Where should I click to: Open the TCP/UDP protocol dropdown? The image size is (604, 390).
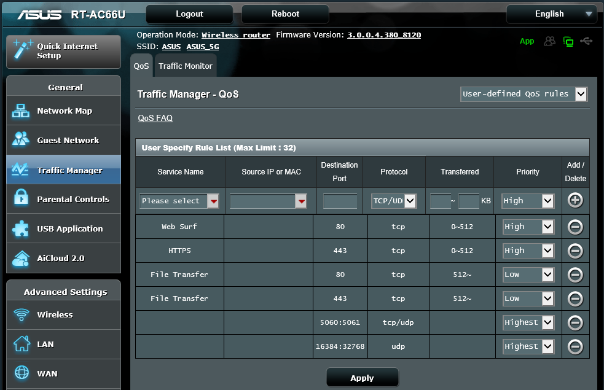click(394, 201)
